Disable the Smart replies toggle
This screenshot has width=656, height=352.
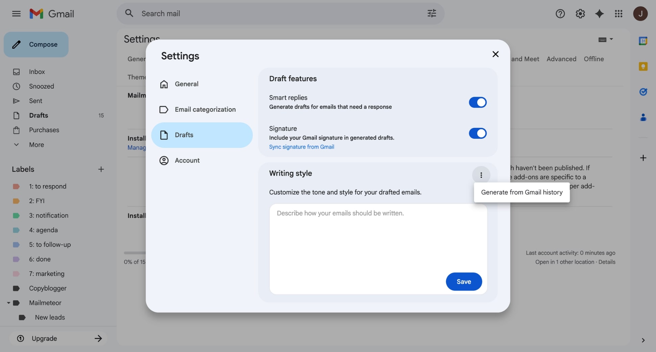(477, 102)
